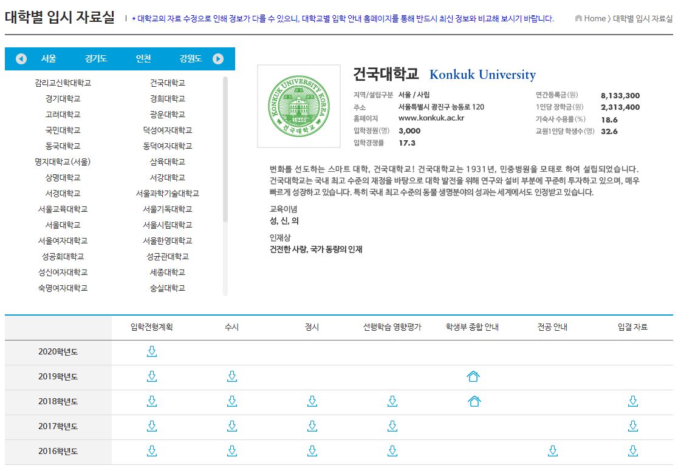This screenshot has height=471, width=678.
Task: Download 2019학년도 입학전형계획 file
Action: click(x=152, y=376)
